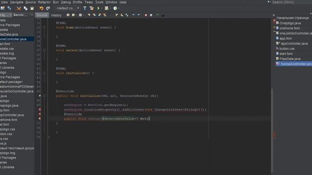Open Onejobgo.java in document list
This screenshot has height=175, width=312.
tap(290, 23)
